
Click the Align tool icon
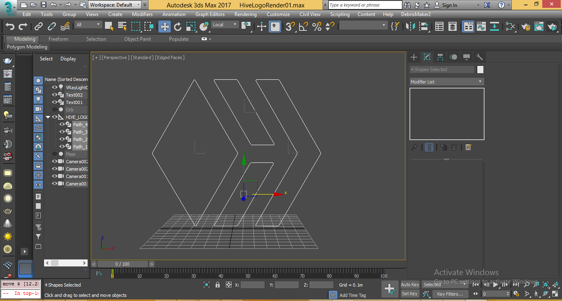tap(423, 27)
